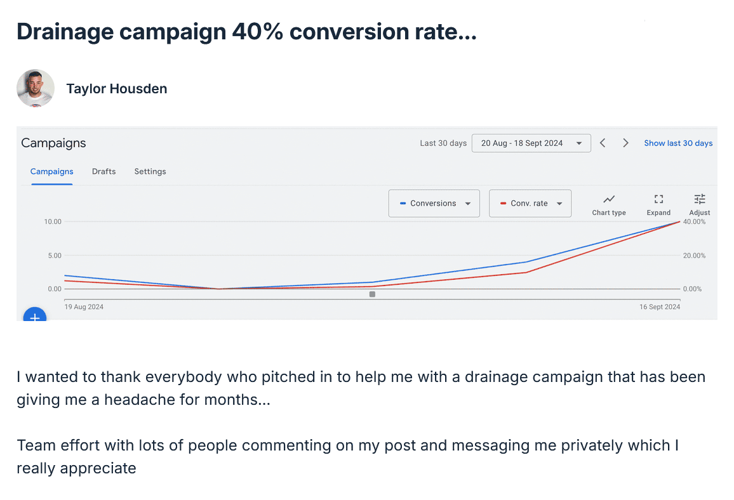734x500 pixels.
Task: Click the red Conv. rate legend marker
Action: click(x=503, y=203)
